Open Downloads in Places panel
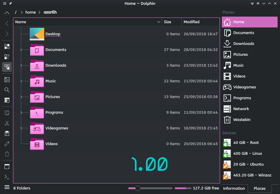Image resolution: width=280 pixels, height=194 pixels. pyautogui.click(x=250, y=44)
